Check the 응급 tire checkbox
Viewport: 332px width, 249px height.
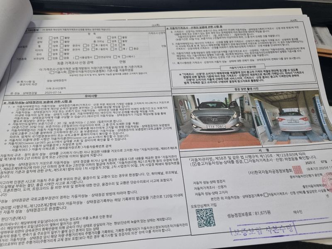click(131, 49)
